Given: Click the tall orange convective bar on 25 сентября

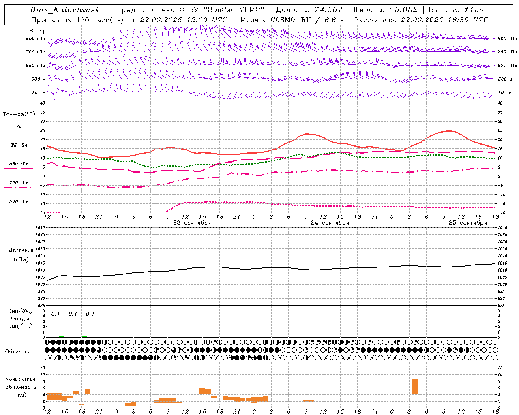Looking at the screenshot, I should pos(415,386).
